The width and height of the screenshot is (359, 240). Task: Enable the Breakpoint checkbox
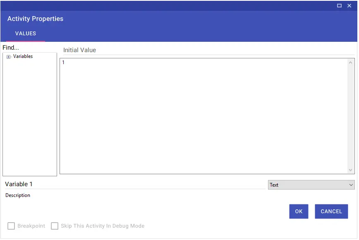click(11, 226)
